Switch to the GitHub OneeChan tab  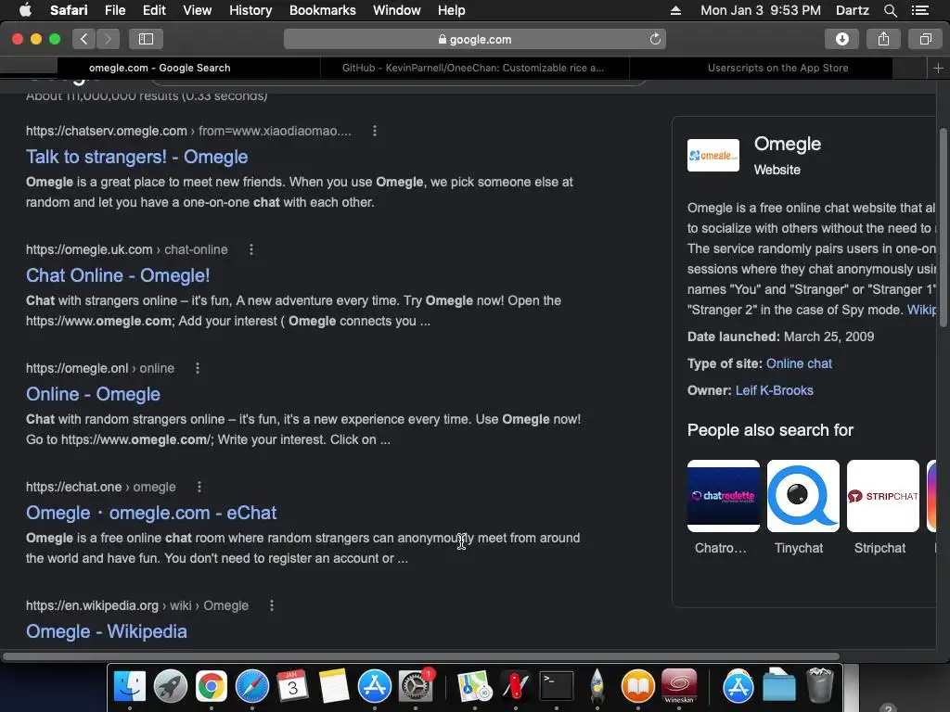[473, 68]
